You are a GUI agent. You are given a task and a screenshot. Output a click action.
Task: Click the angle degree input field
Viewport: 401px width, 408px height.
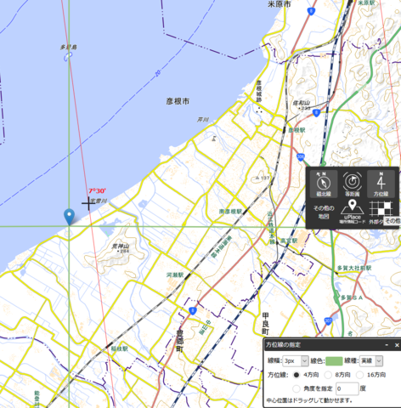pos(347,388)
